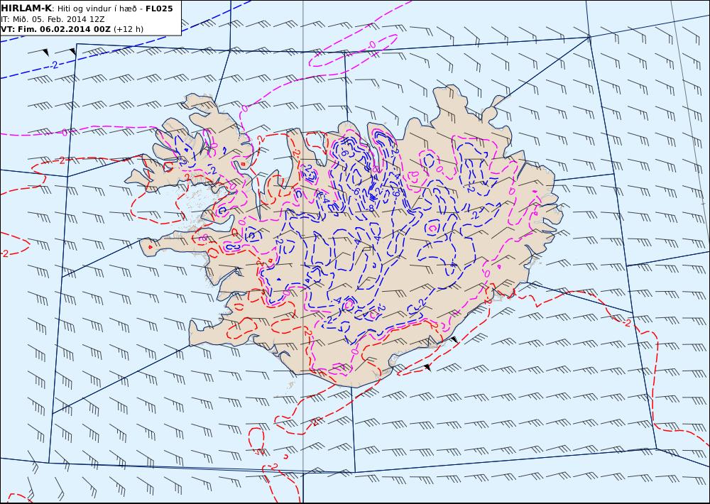
Task: Click the valid time 'VT: Fim. 06.02.2014 00Z'
Action: click(55, 29)
